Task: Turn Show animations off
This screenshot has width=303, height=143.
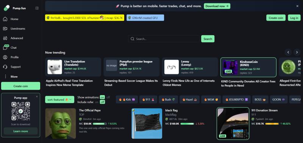Action: point(108,97)
